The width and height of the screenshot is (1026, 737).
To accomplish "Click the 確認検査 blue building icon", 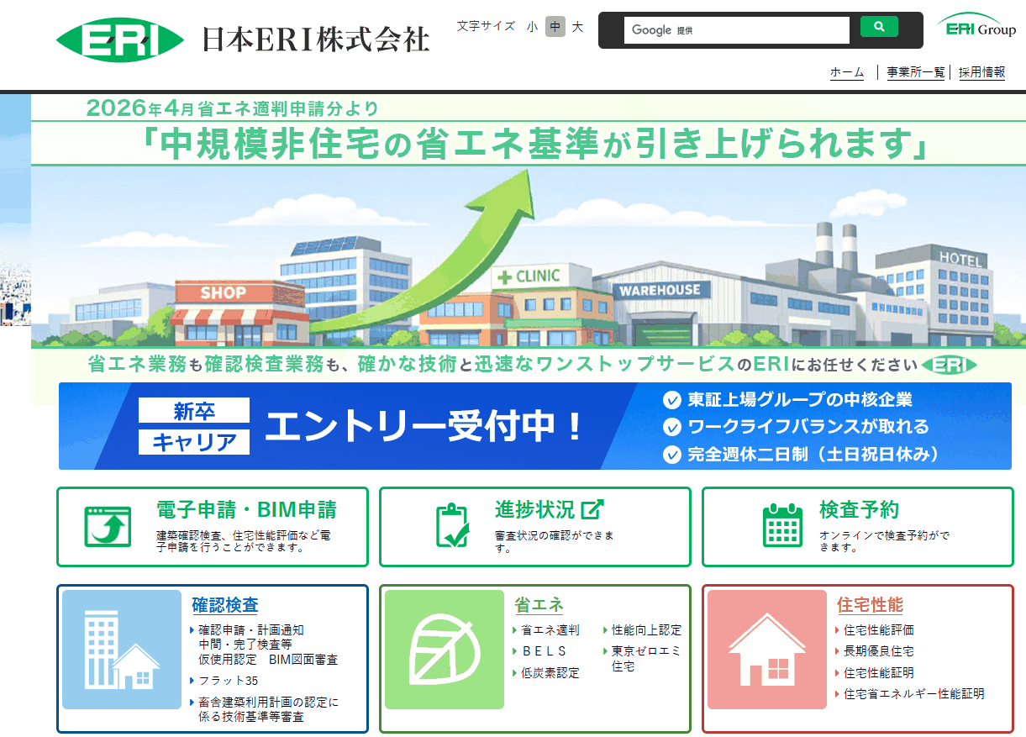I will (x=122, y=649).
